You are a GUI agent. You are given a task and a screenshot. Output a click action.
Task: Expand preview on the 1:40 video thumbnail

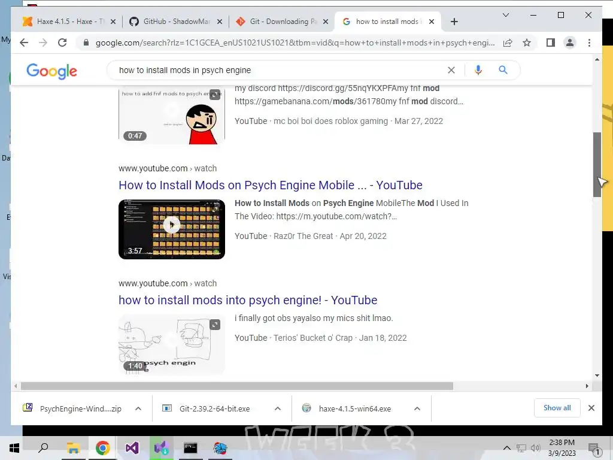(x=215, y=325)
